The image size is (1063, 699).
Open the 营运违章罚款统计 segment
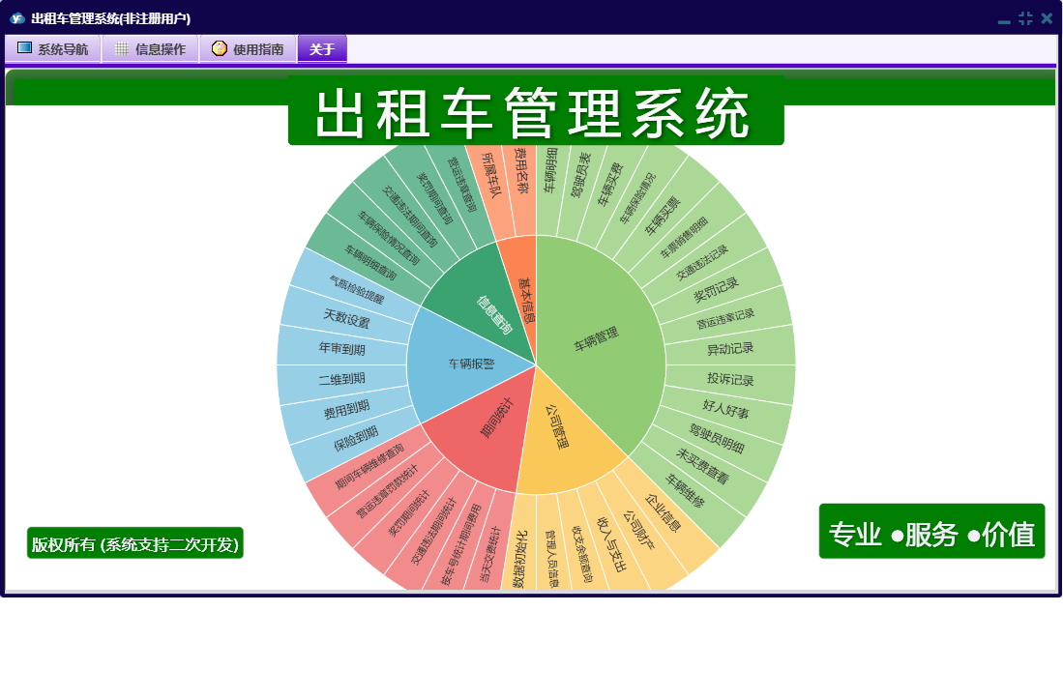point(387,491)
